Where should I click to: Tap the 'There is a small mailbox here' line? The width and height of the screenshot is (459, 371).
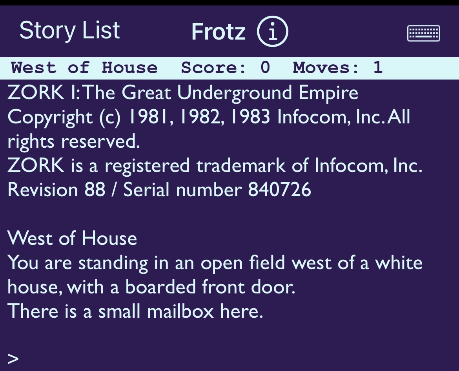(135, 311)
